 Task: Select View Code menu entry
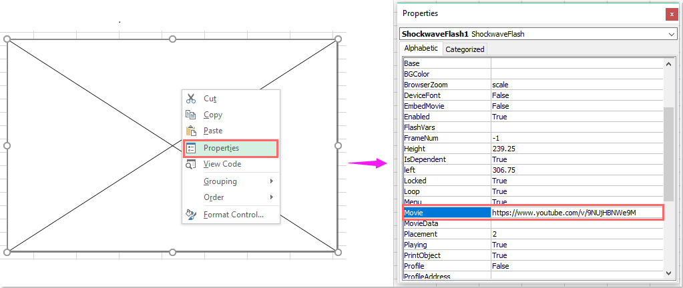pos(222,164)
